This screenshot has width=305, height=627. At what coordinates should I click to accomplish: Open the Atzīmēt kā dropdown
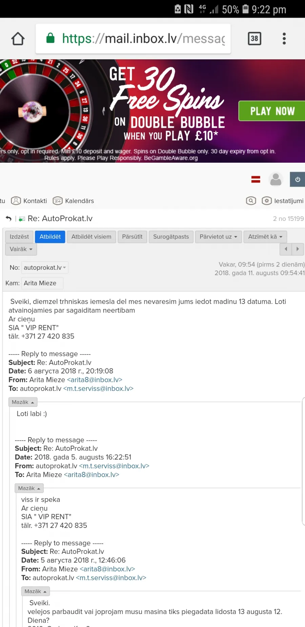pyautogui.click(x=265, y=237)
